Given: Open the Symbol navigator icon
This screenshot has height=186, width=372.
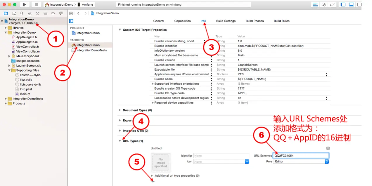Looking at the screenshot, I should (14, 13).
